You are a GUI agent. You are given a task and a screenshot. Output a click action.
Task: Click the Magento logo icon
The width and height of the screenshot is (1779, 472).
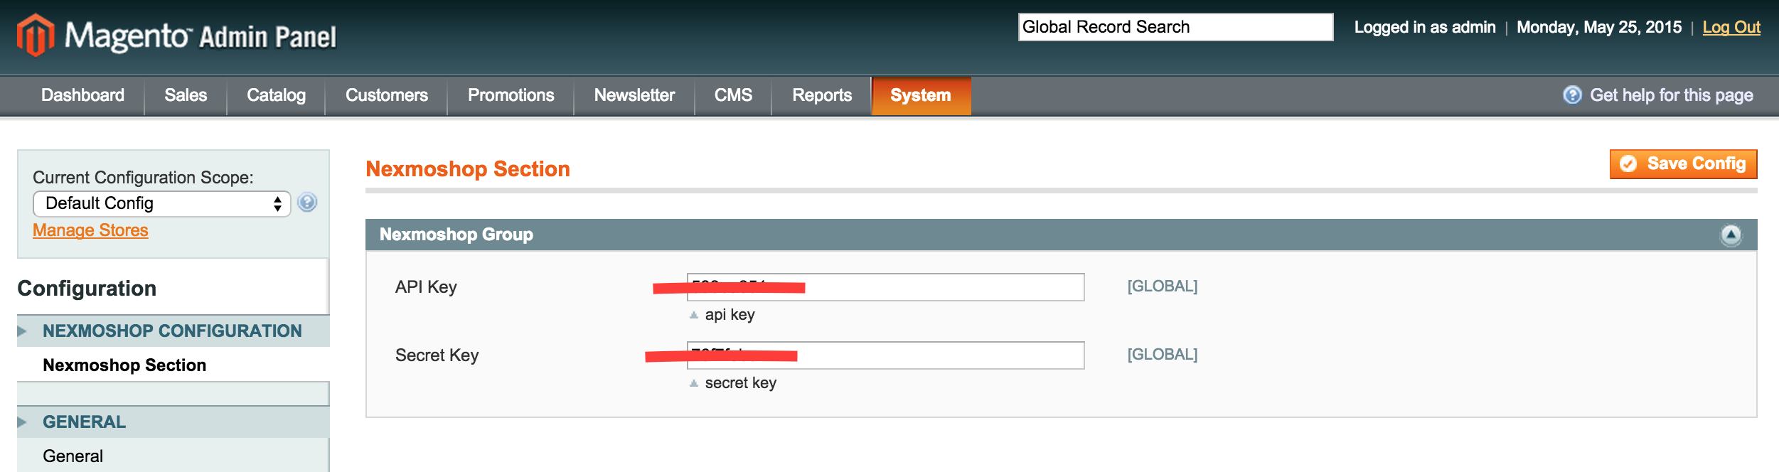tap(36, 35)
